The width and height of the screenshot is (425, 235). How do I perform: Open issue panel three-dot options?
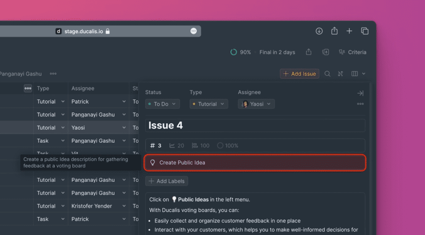[x=360, y=104]
